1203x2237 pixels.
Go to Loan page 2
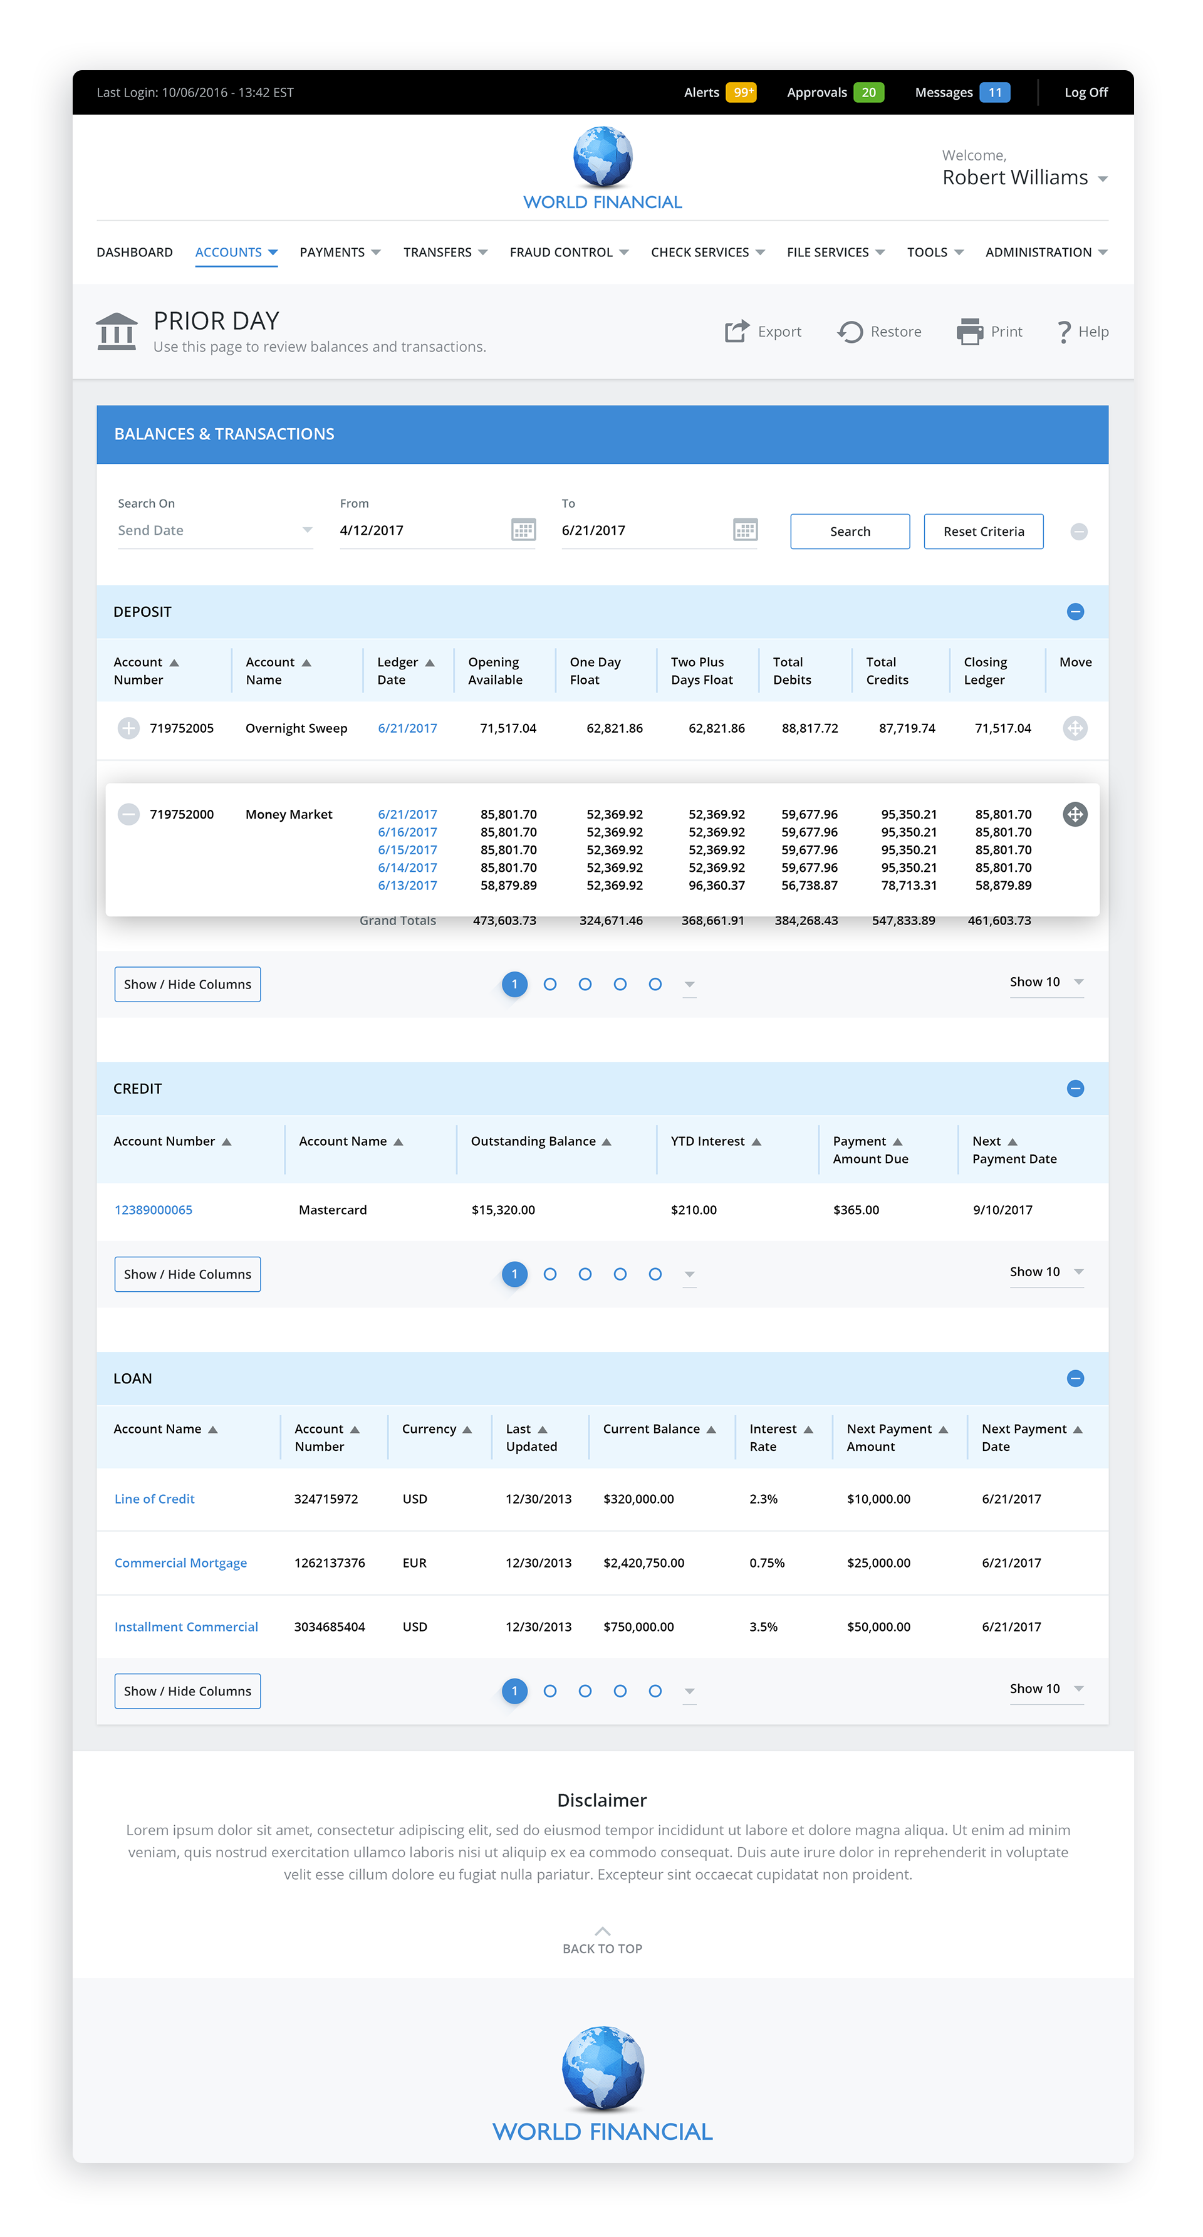[x=549, y=1691]
